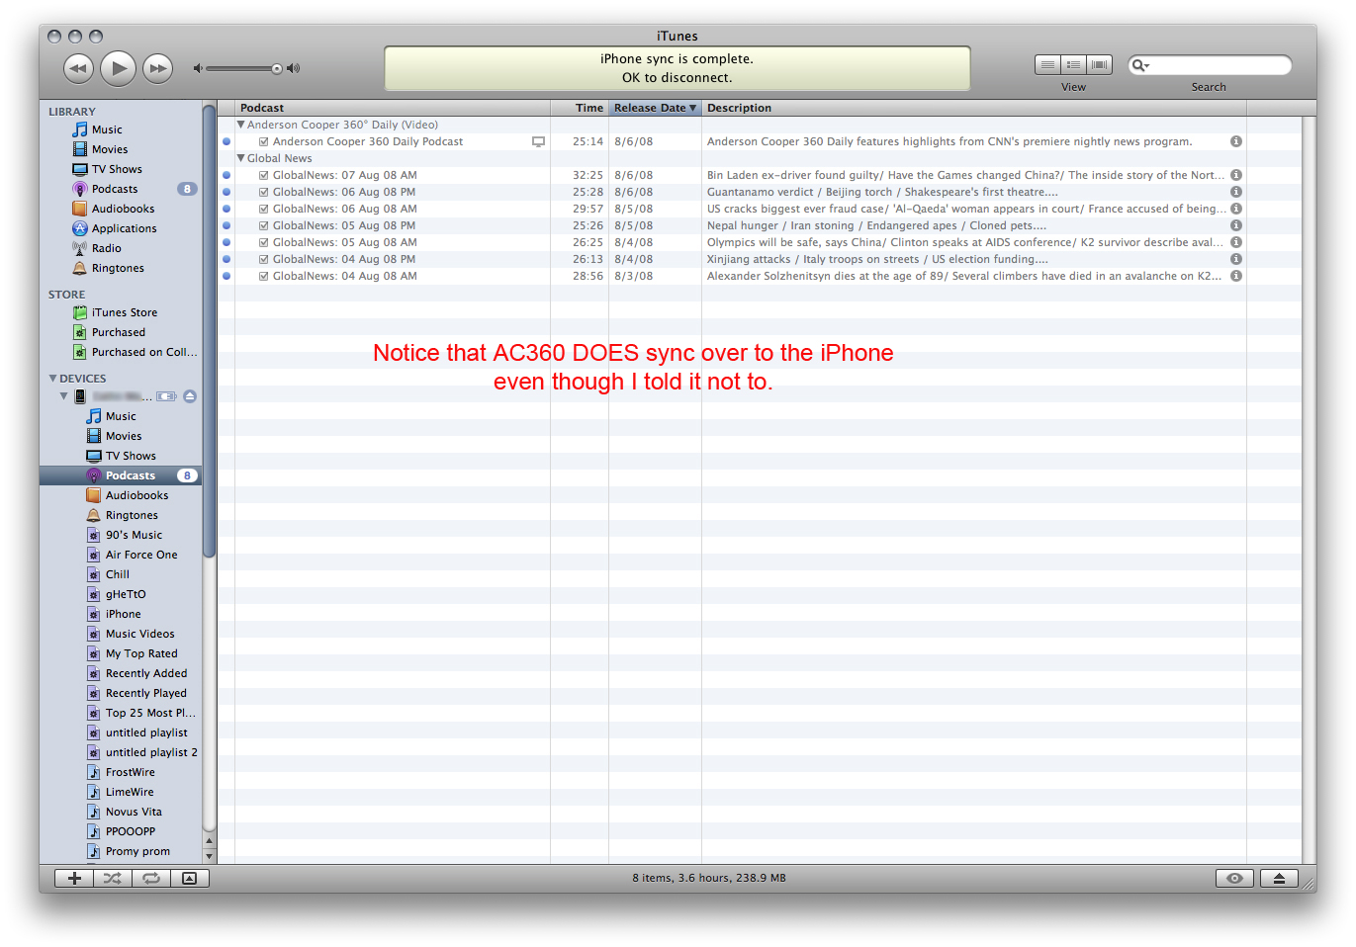Open 90's Music smart playlist
The image size is (1356, 947).
(134, 535)
